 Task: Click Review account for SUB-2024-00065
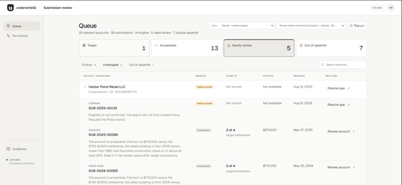(x=341, y=168)
